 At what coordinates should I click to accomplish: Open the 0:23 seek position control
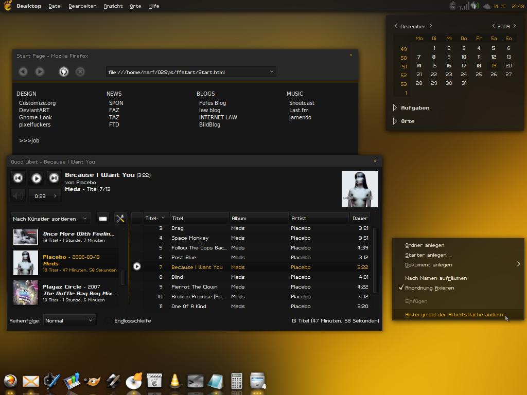point(45,196)
